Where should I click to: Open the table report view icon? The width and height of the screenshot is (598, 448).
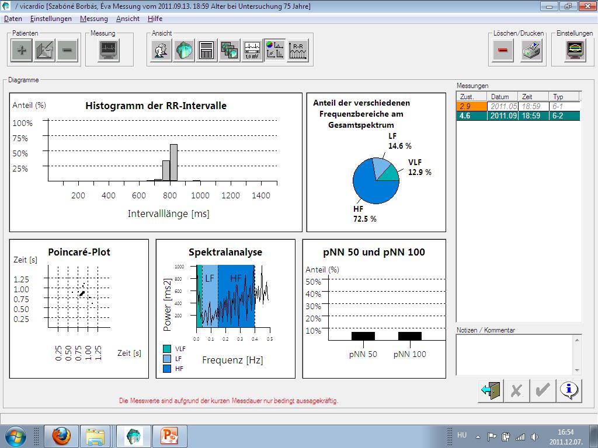pyautogui.click(x=207, y=50)
